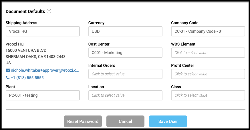Viewport: 250px width, 130px height.
Task: Choose a value for Internal Orders
Action: click(x=125, y=74)
